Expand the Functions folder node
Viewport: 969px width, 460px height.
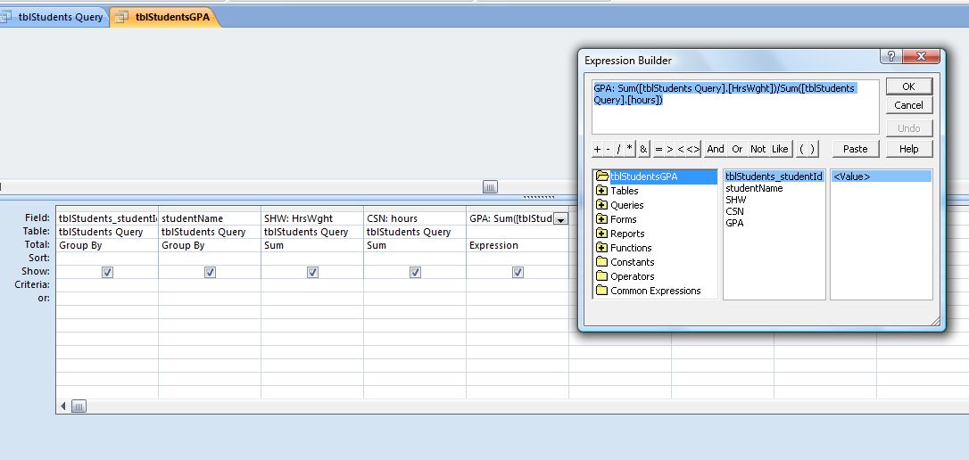pyautogui.click(x=602, y=248)
